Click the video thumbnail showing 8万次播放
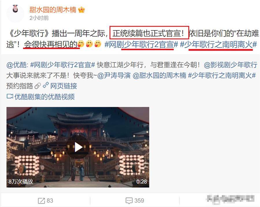Viewport: 260px width, 207px height. click(78, 147)
